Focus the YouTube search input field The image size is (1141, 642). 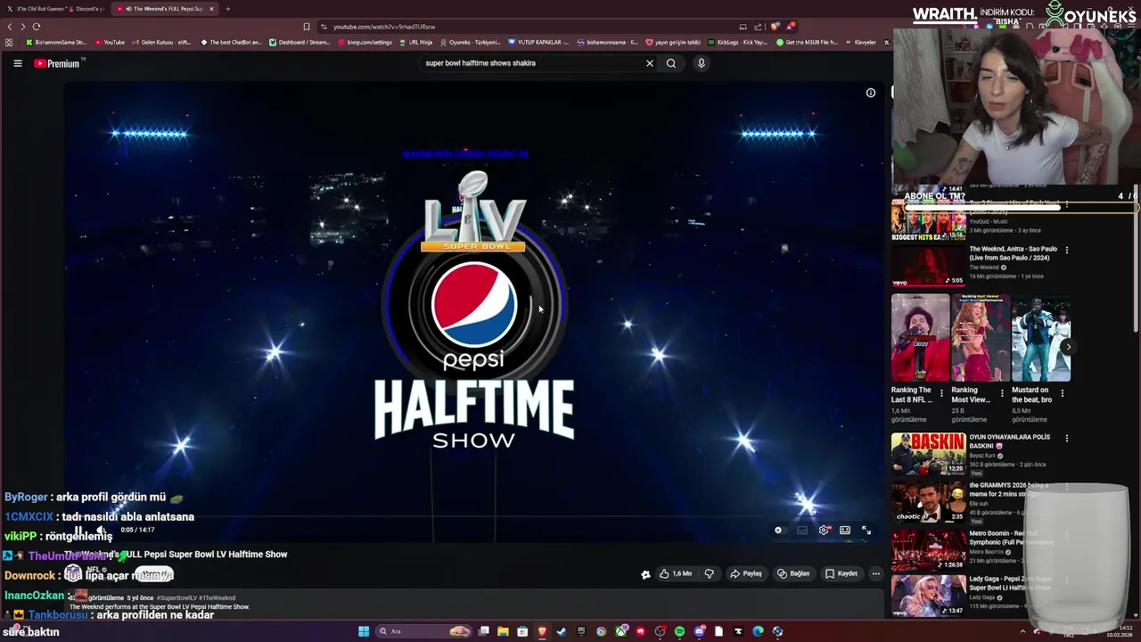click(530, 63)
